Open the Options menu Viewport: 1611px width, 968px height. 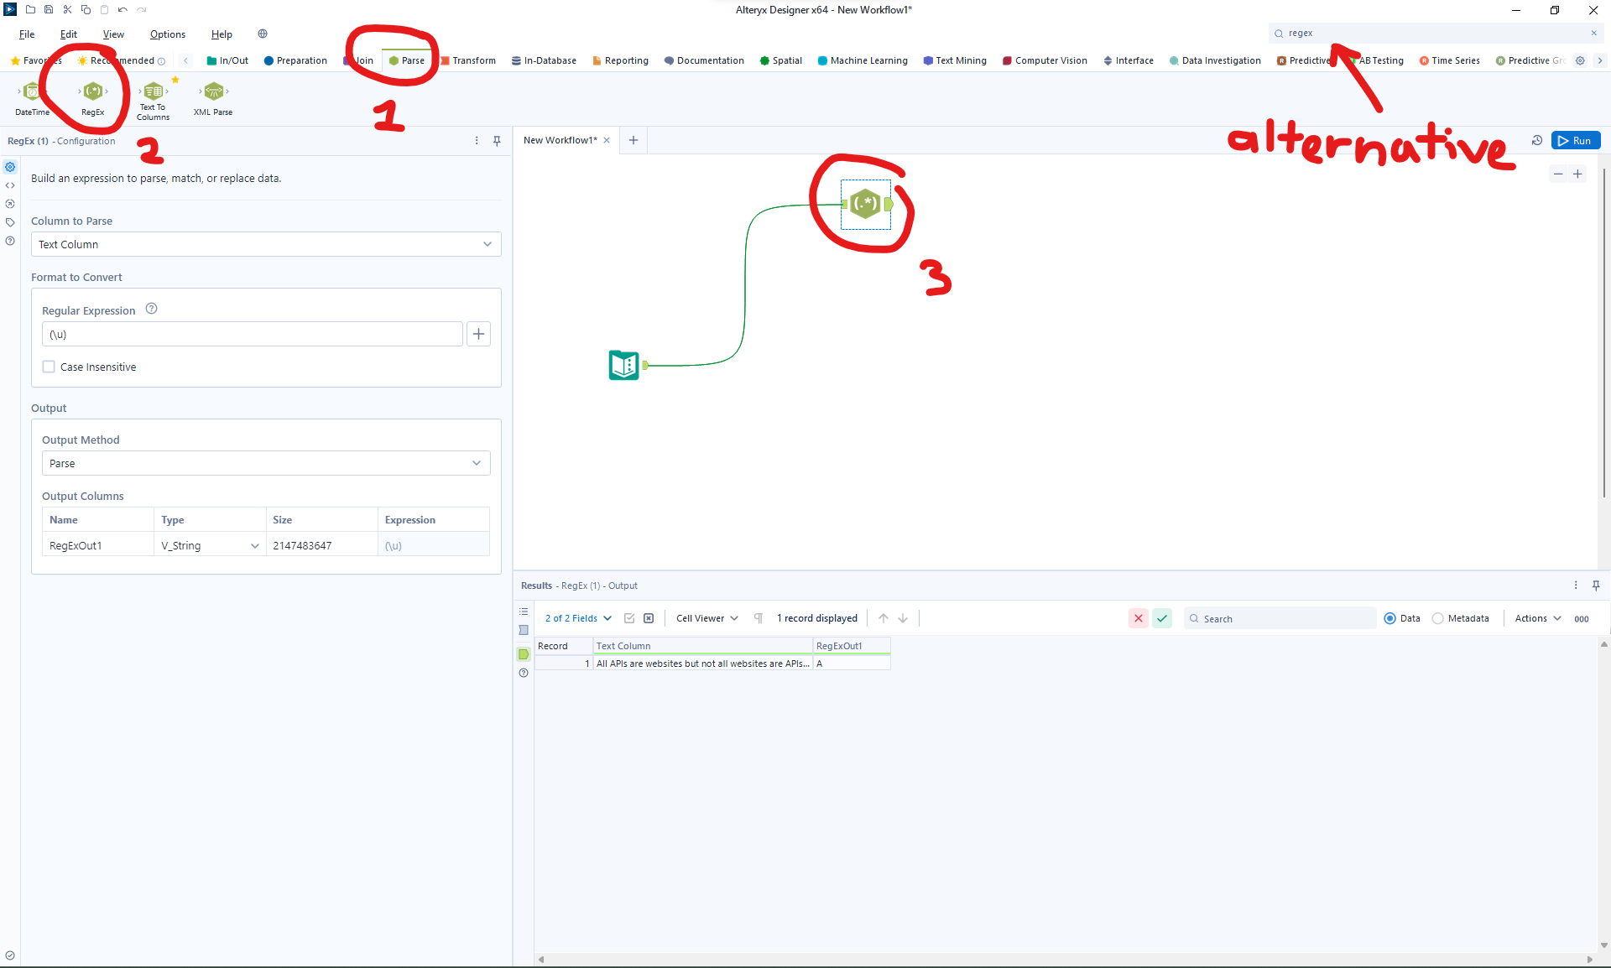[167, 34]
